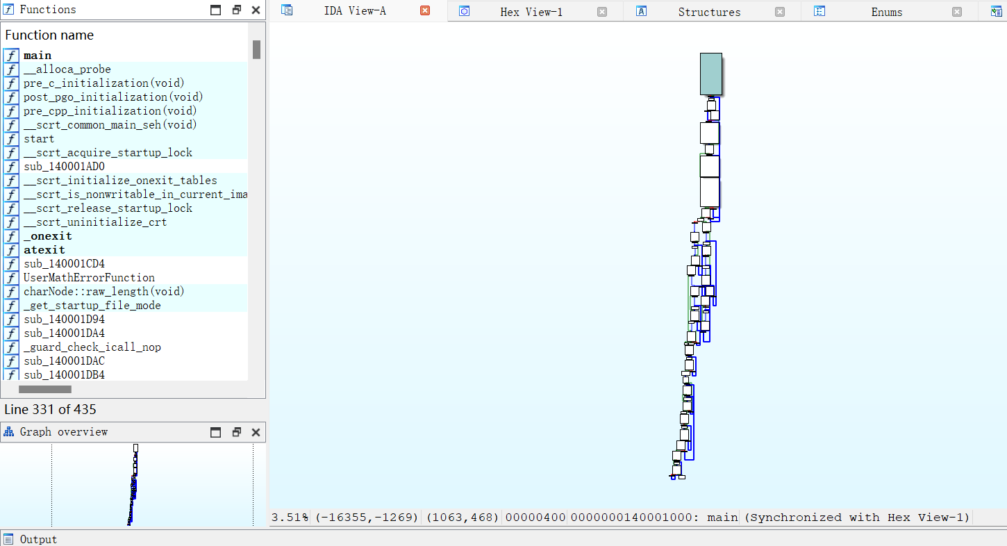Viewport: 1007px width, 546px height.
Task: Select sub_140001CD4 function
Action: pyautogui.click(x=125, y=264)
